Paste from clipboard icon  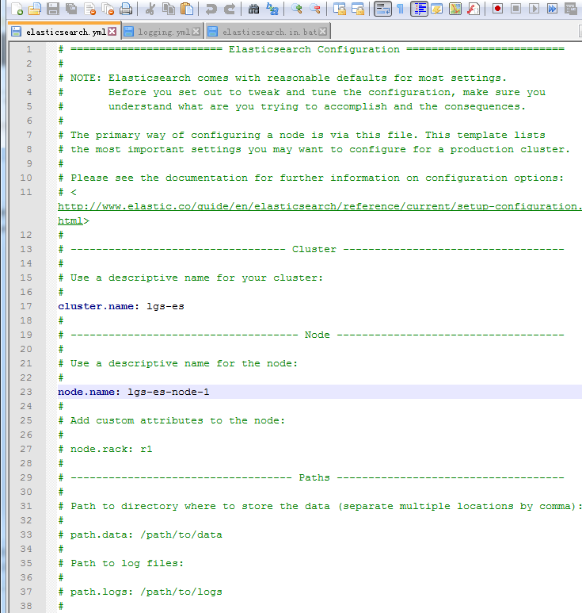[x=187, y=9]
